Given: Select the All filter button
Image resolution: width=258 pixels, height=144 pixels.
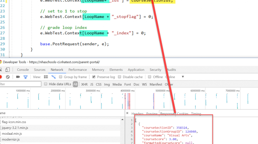Looking at the screenshot, I should [75, 84].
